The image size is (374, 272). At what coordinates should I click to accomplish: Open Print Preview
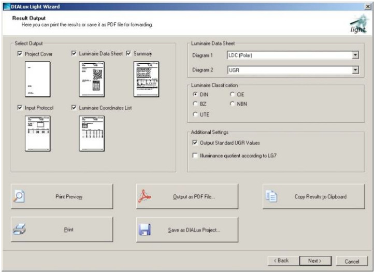click(62, 196)
